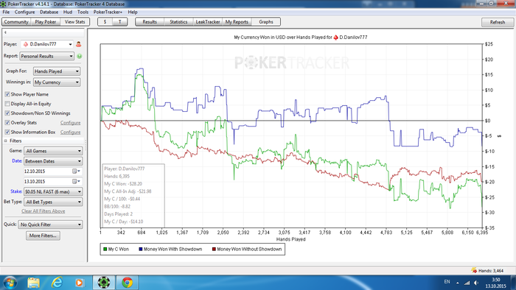Click the green help icon next to Report
Screen dimensions: 516x290
tap(80, 56)
